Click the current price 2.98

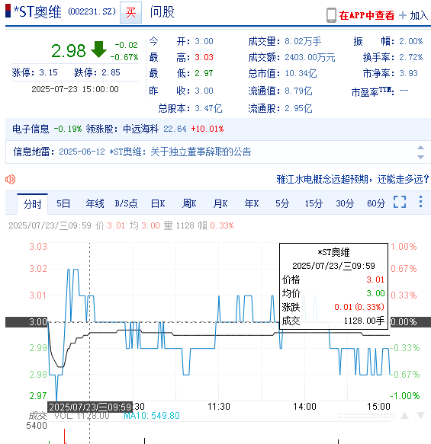pos(69,51)
